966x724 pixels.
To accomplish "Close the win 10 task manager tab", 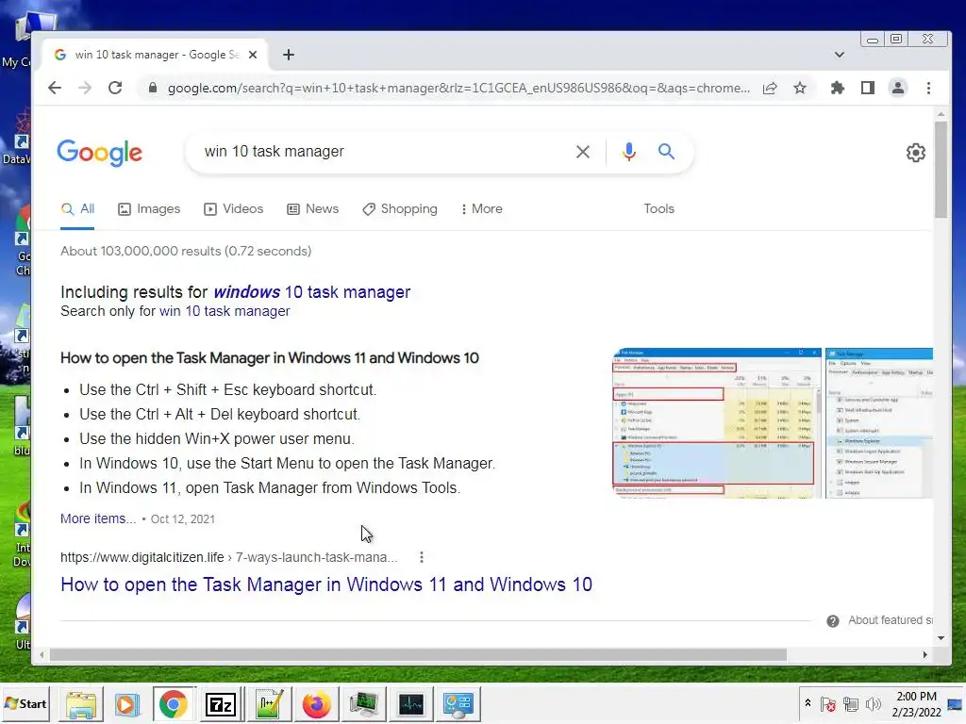I will pyautogui.click(x=253, y=55).
